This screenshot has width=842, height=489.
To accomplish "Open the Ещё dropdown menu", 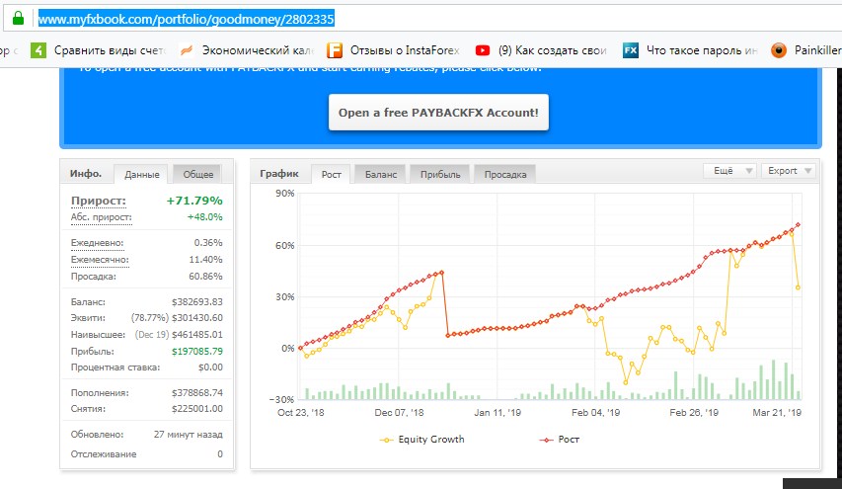I will (730, 170).
